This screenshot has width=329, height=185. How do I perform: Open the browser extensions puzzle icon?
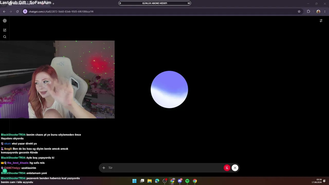coord(308,12)
